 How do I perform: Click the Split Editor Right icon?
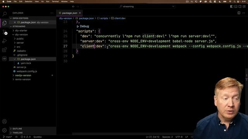tap(239, 13)
